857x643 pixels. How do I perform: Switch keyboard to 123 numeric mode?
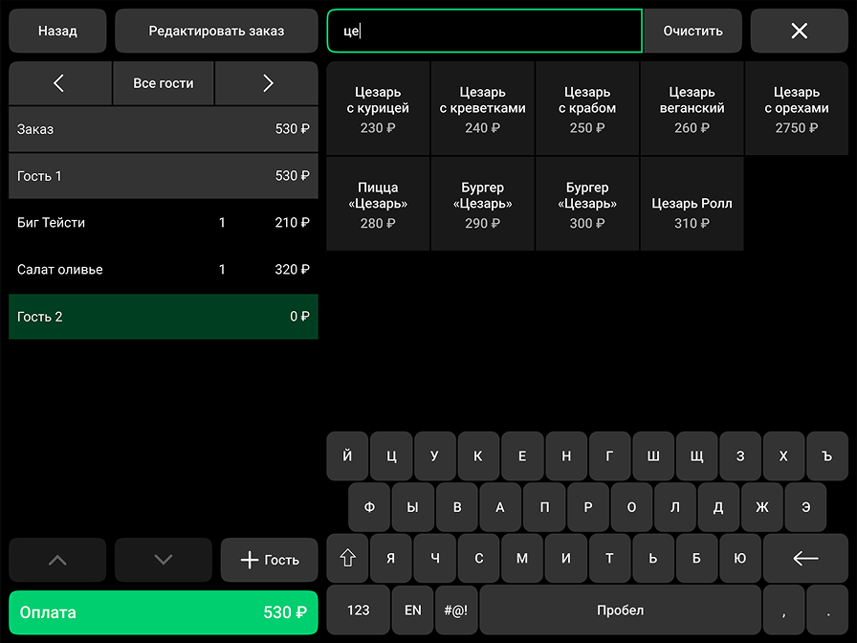(358, 610)
